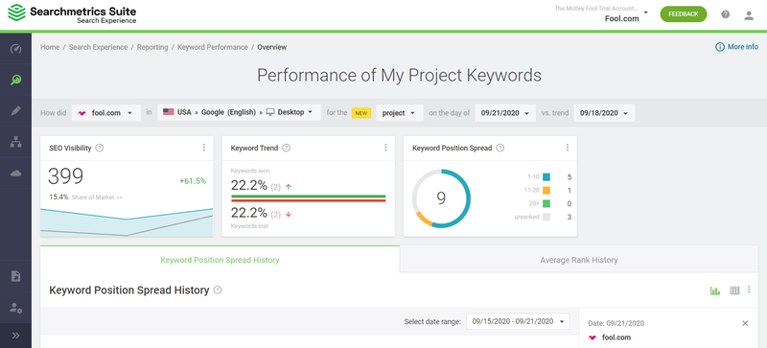Open the dashboard speedometer sidebar icon
Screen dimensions: 767x348
pos(15,49)
